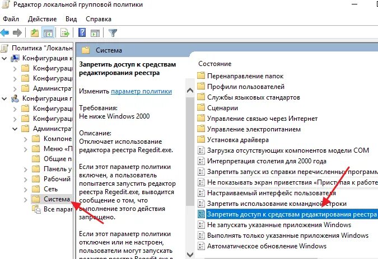Expand the Система tree folder chevron

(x=26, y=200)
